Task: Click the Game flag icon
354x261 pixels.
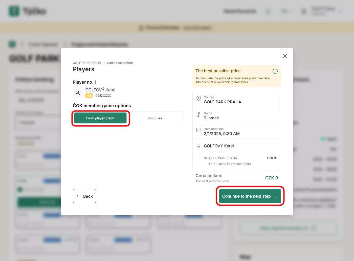Action: pos(199,114)
